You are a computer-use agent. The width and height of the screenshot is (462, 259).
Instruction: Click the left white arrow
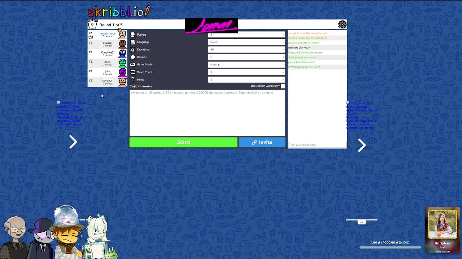pyautogui.click(x=73, y=142)
